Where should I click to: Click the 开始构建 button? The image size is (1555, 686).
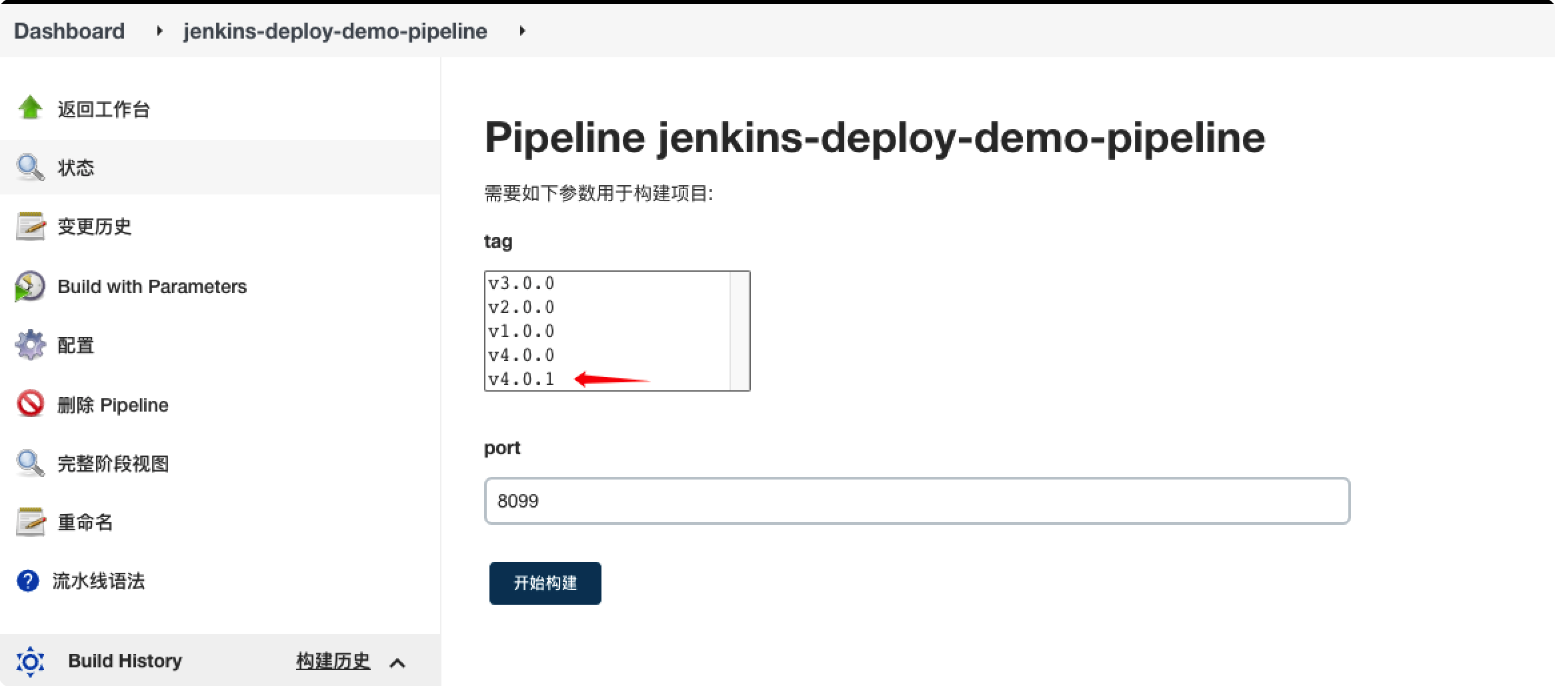pyautogui.click(x=545, y=583)
